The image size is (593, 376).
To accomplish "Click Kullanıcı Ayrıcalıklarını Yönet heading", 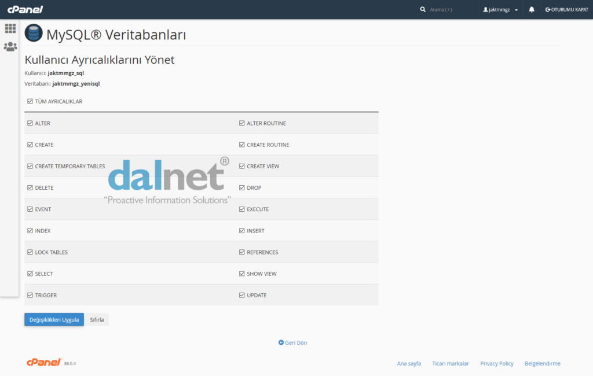I will 100,60.
